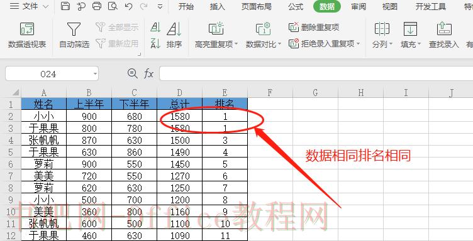Select column A header
The height and width of the screenshot is (241, 473).
pos(44,92)
